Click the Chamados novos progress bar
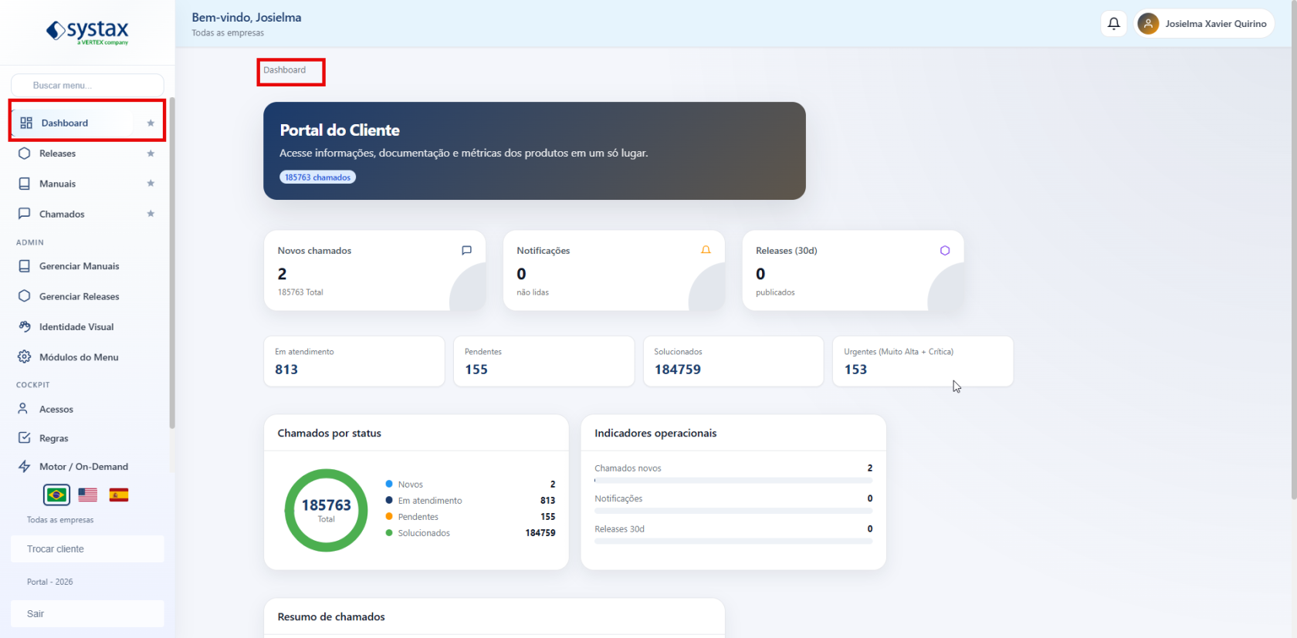The height and width of the screenshot is (638, 1297). 733,481
